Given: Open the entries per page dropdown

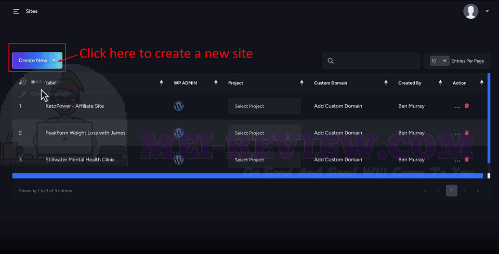Looking at the screenshot, I should click(440, 61).
